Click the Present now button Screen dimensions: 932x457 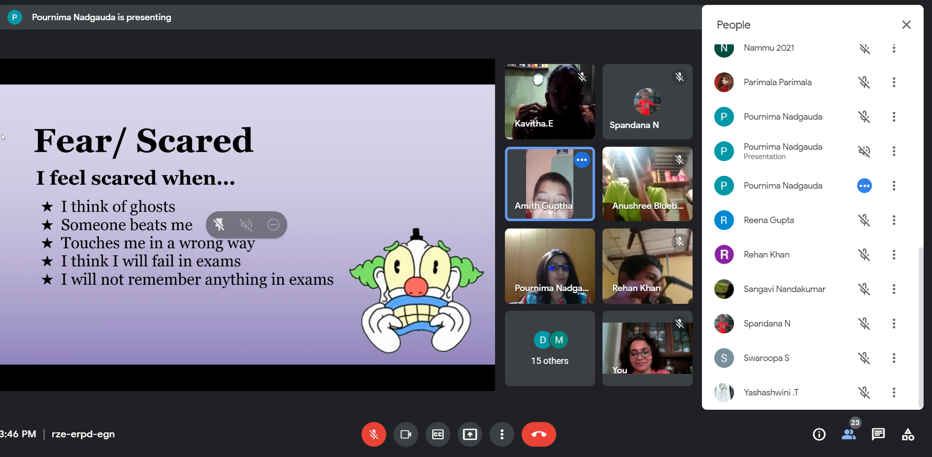[x=470, y=434]
